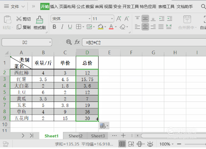The image size is (206, 149).
Task: Switch to the 数据 ribbon tab
Action: [90, 7]
